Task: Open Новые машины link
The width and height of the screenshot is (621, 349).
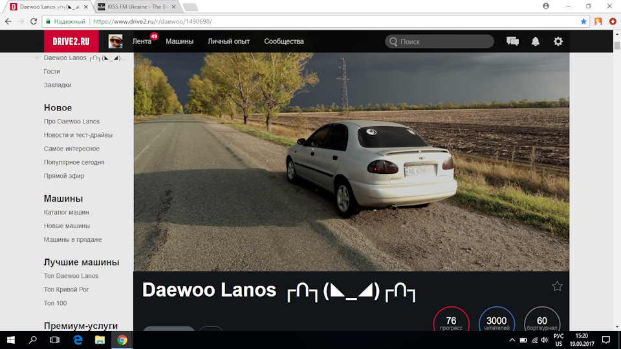Action: pyautogui.click(x=67, y=226)
